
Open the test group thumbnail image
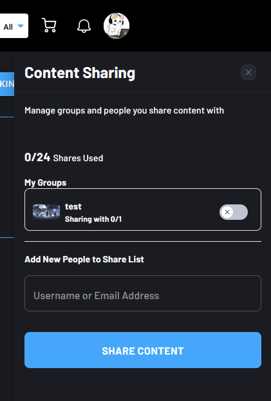pyautogui.click(x=46, y=212)
